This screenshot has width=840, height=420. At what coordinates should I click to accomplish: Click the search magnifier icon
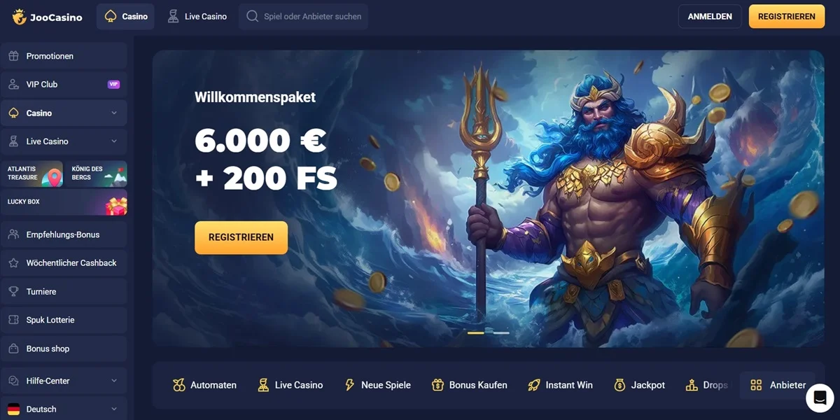point(253,16)
